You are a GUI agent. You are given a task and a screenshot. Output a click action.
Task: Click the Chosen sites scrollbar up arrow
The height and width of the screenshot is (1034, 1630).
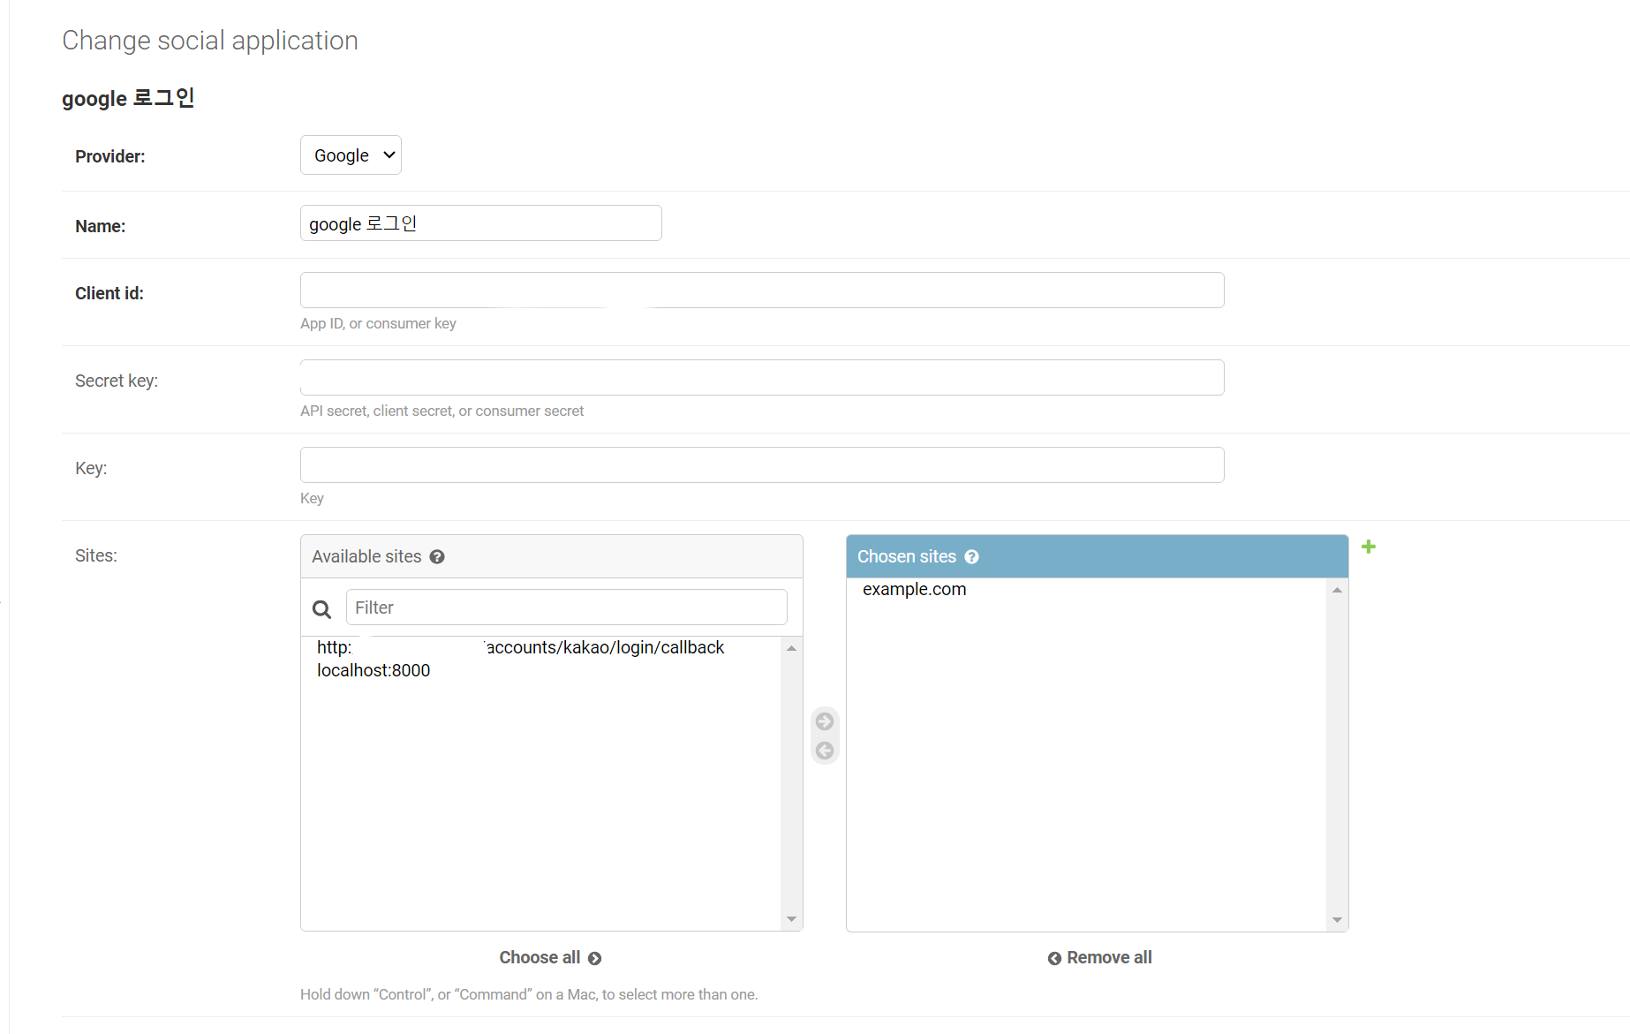(x=1338, y=590)
